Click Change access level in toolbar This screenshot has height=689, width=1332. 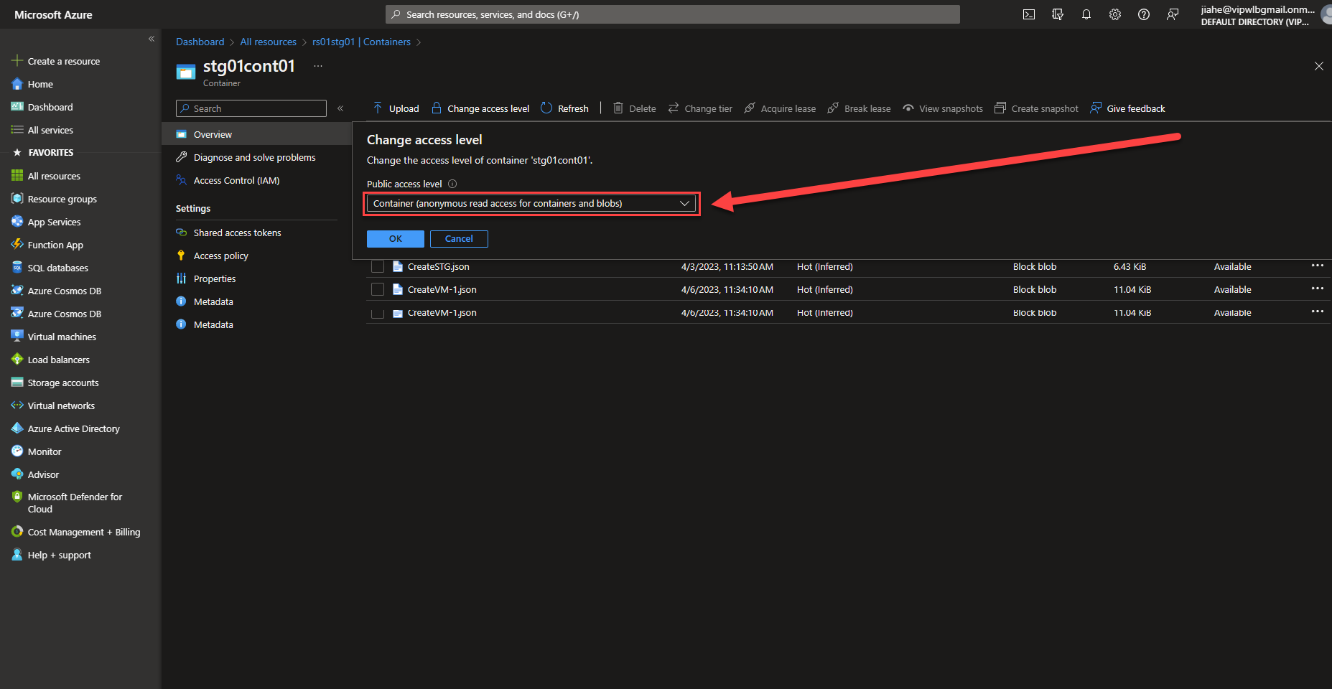pyautogui.click(x=480, y=108)
